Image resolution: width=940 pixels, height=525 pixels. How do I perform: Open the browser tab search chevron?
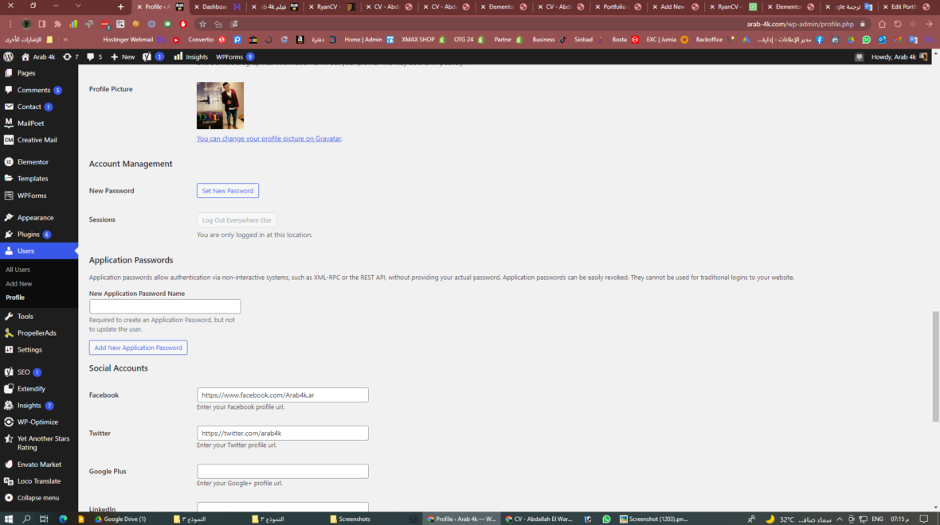tap(77, 6)
